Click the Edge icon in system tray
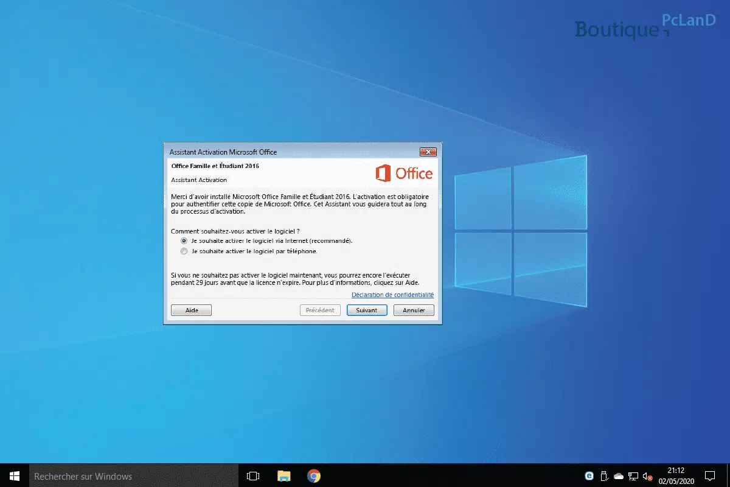Viewport: 730px width, 487px height. 589,475
